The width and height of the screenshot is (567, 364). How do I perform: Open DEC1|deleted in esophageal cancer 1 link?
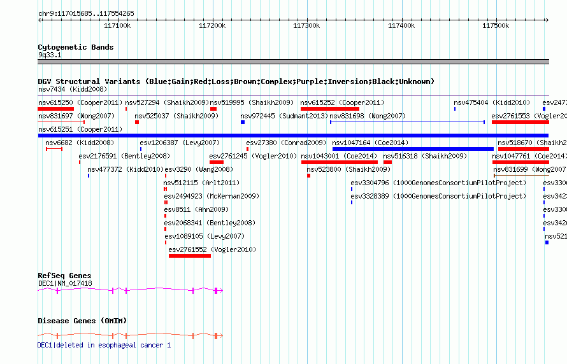click(x=104, y=345)
